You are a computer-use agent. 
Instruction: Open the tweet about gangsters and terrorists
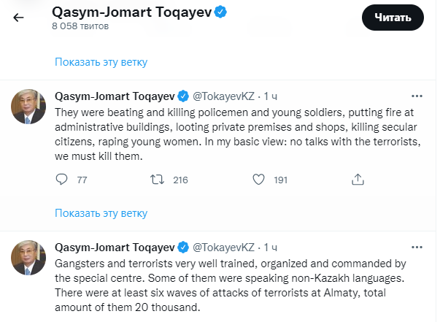[x=230, y=285]
